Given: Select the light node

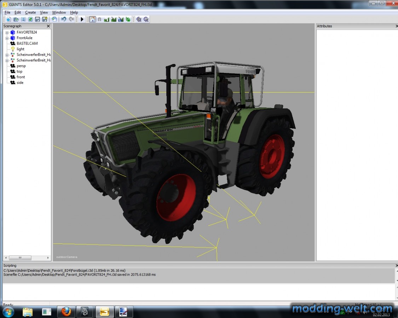Looking at the screenshot, I should (20, 49).
